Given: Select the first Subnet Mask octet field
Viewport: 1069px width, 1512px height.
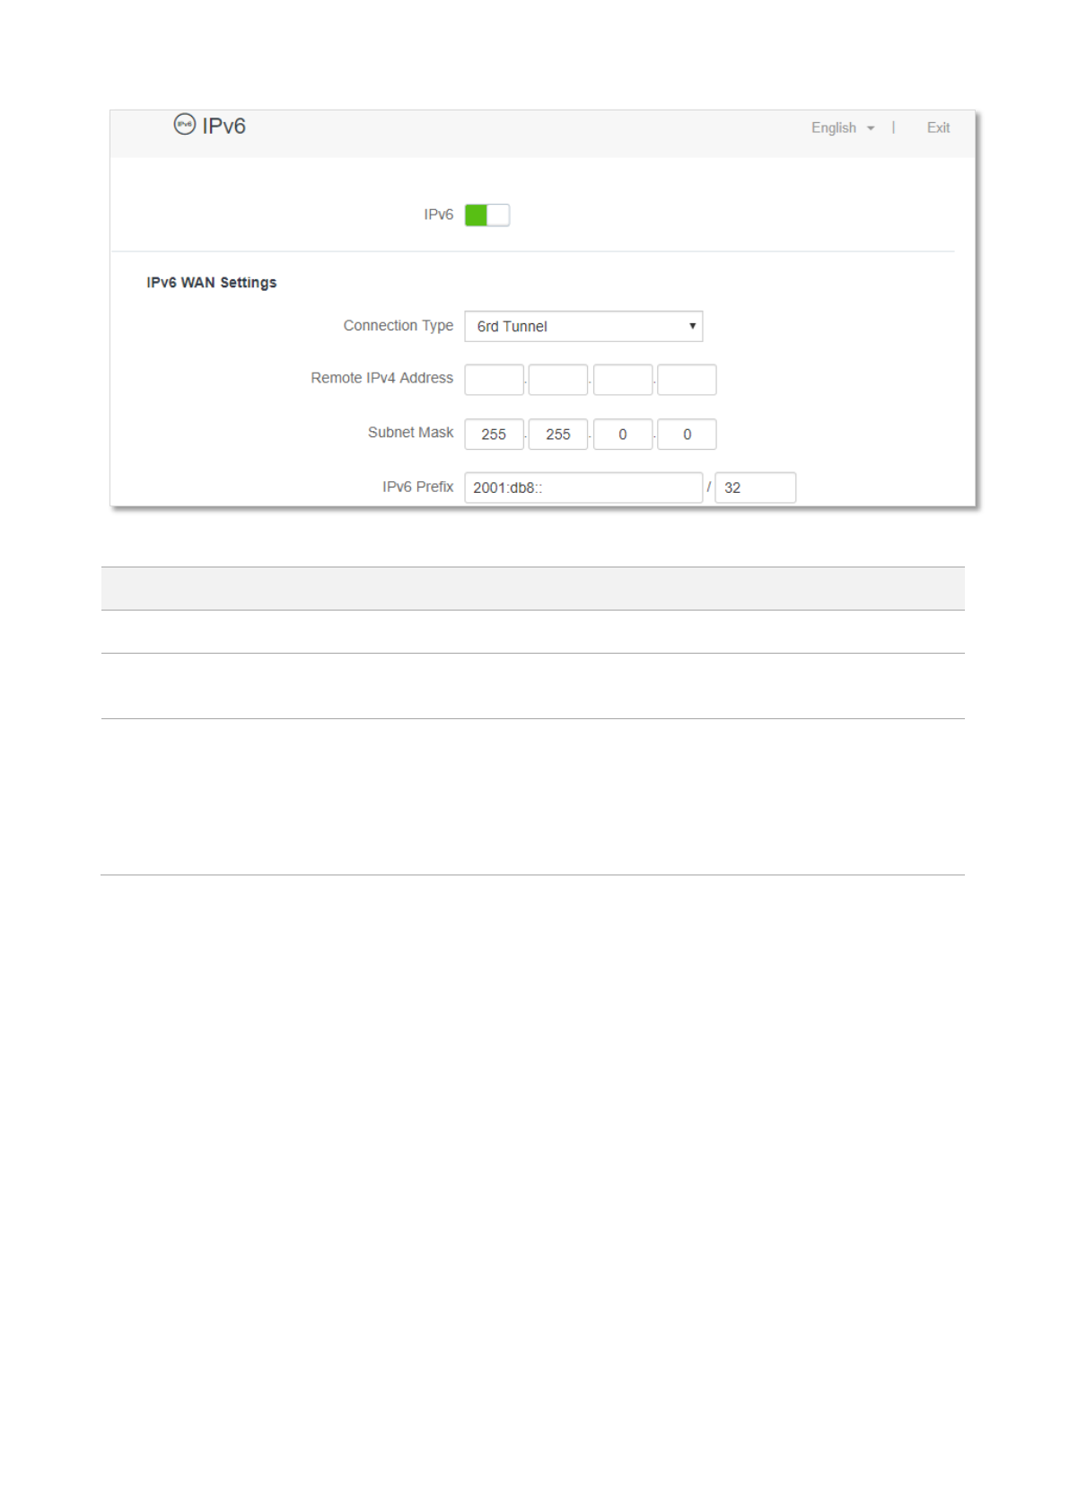Looking at the screenshot, I should [x=494, y=435].
